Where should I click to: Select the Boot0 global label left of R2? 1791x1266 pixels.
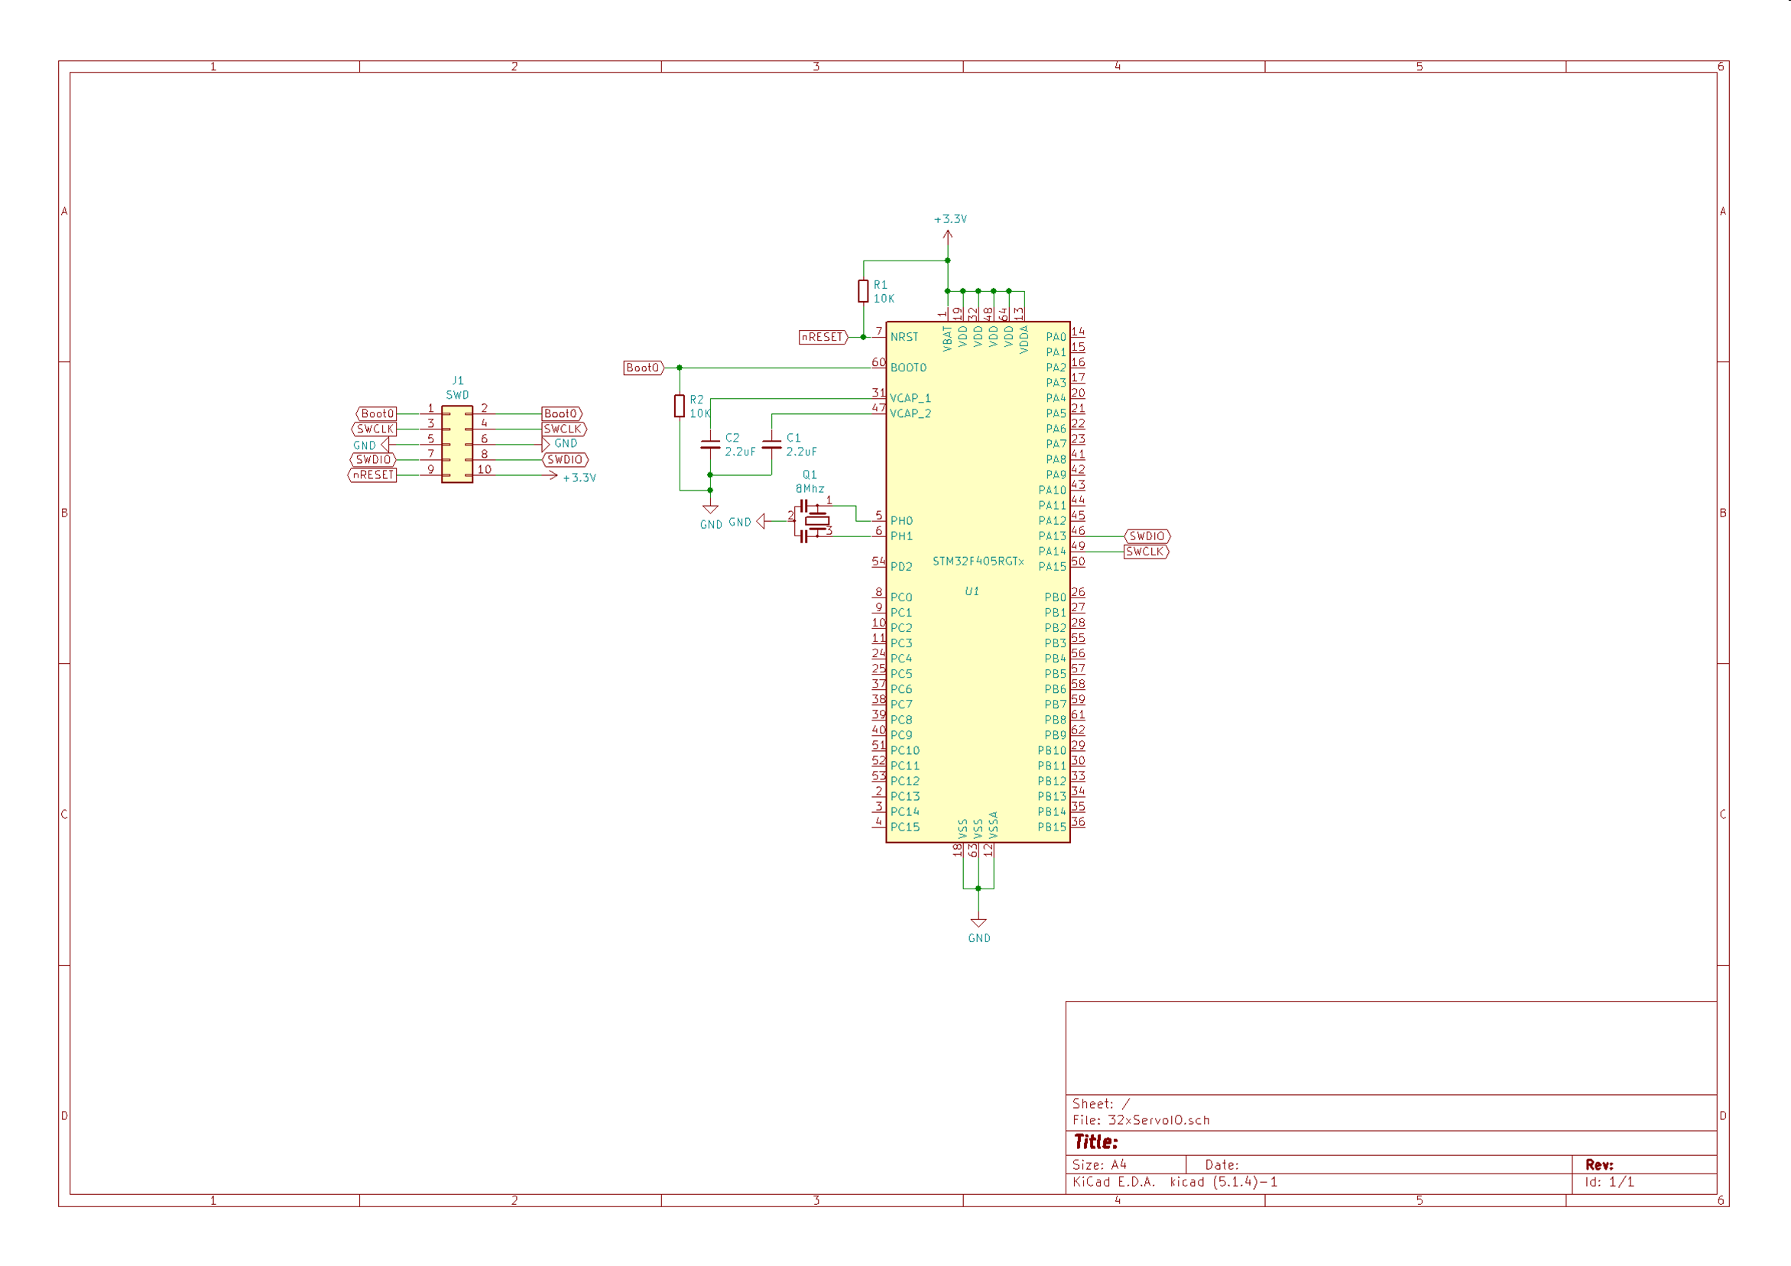[644, 367]
